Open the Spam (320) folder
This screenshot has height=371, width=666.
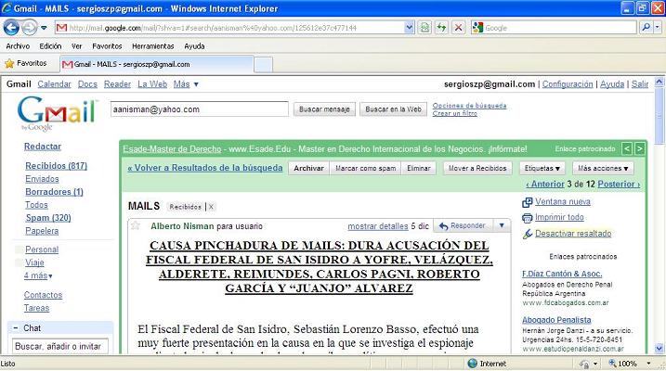pos(48,218)
